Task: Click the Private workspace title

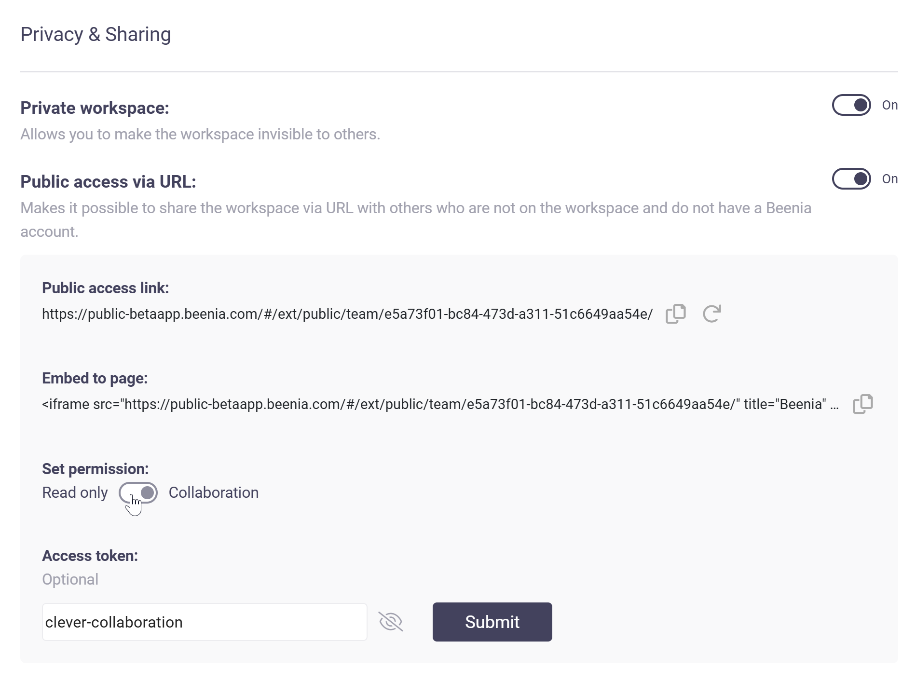Action: (x=95, y=108)
